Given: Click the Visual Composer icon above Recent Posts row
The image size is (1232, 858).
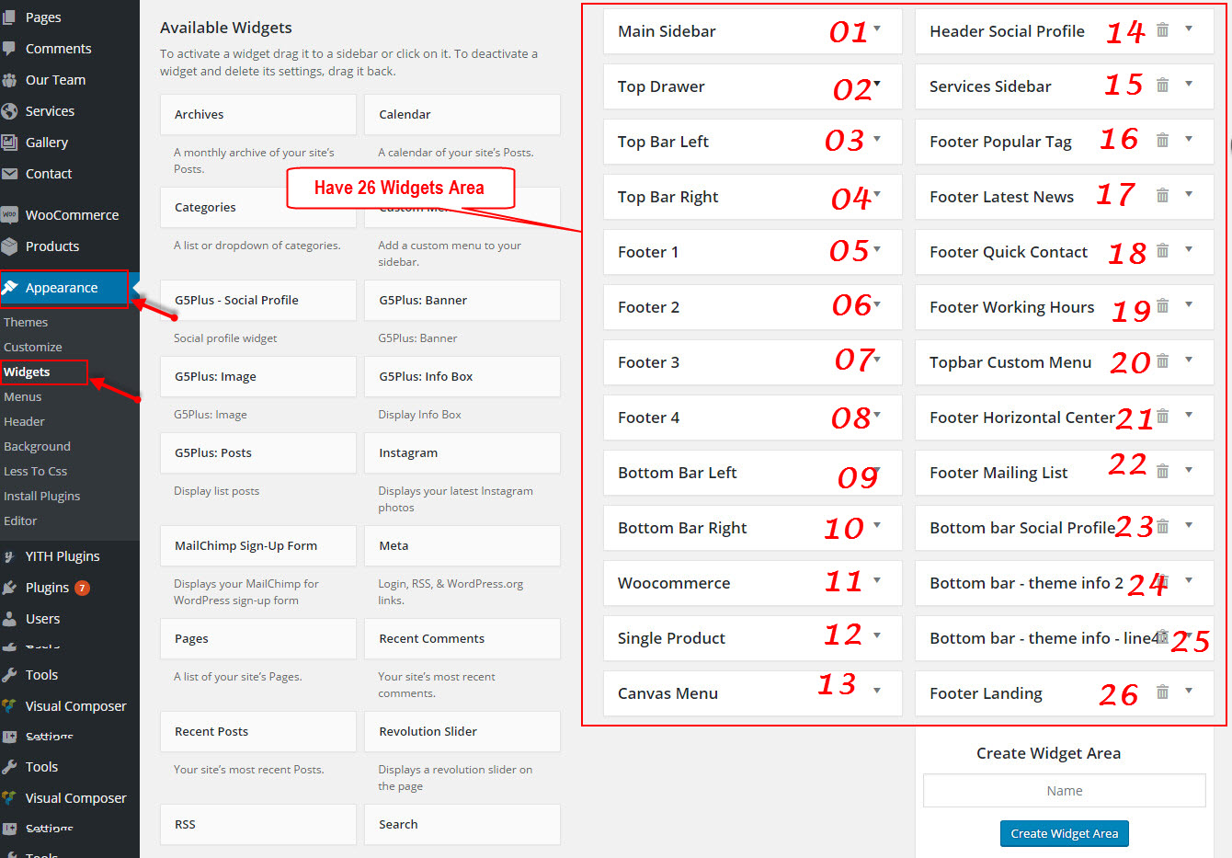Looking at the screenshot, I should [9, 706].
